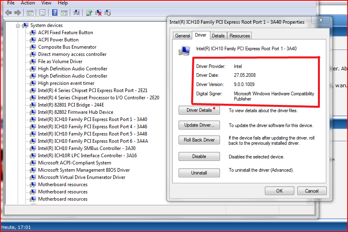Toggle the show/hide console tree icon

pyautogui.click(x=30, y=13)
